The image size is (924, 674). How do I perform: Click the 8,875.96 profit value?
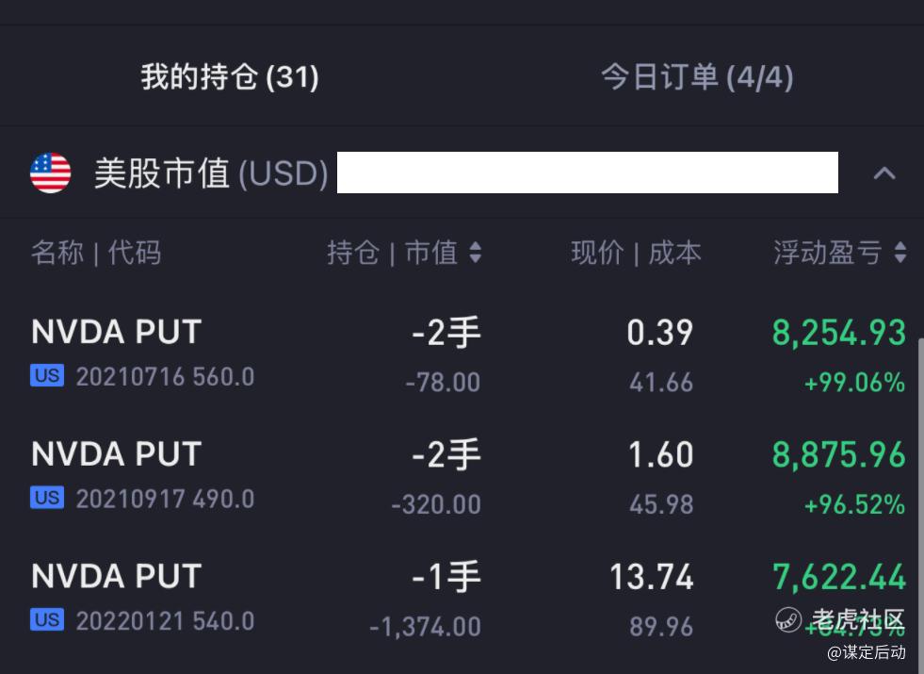point(839,454)
